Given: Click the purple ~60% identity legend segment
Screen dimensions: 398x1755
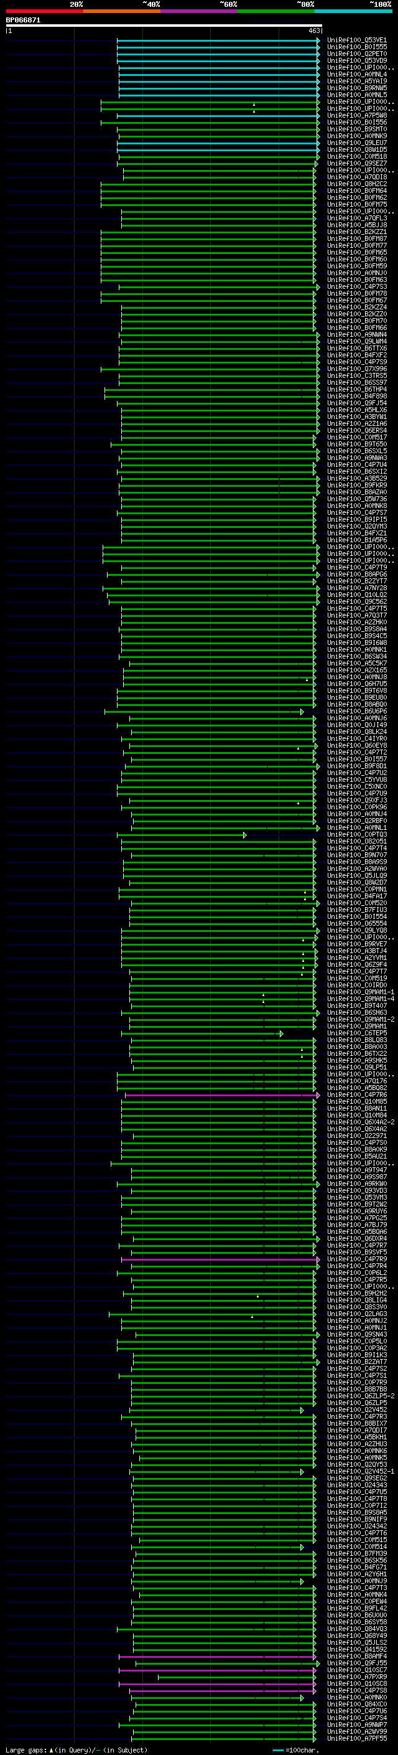Looking at the screenshot, I should [198, 11].
